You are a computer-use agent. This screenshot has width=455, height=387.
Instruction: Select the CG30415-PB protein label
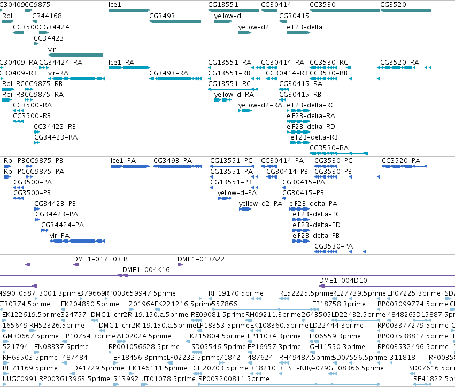coord(303,193)
